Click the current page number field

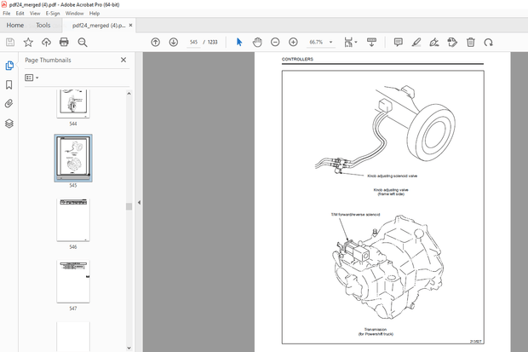193,42
